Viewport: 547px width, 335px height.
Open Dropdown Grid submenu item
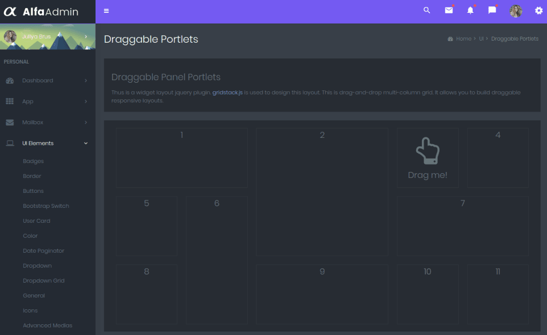(44, 281)
